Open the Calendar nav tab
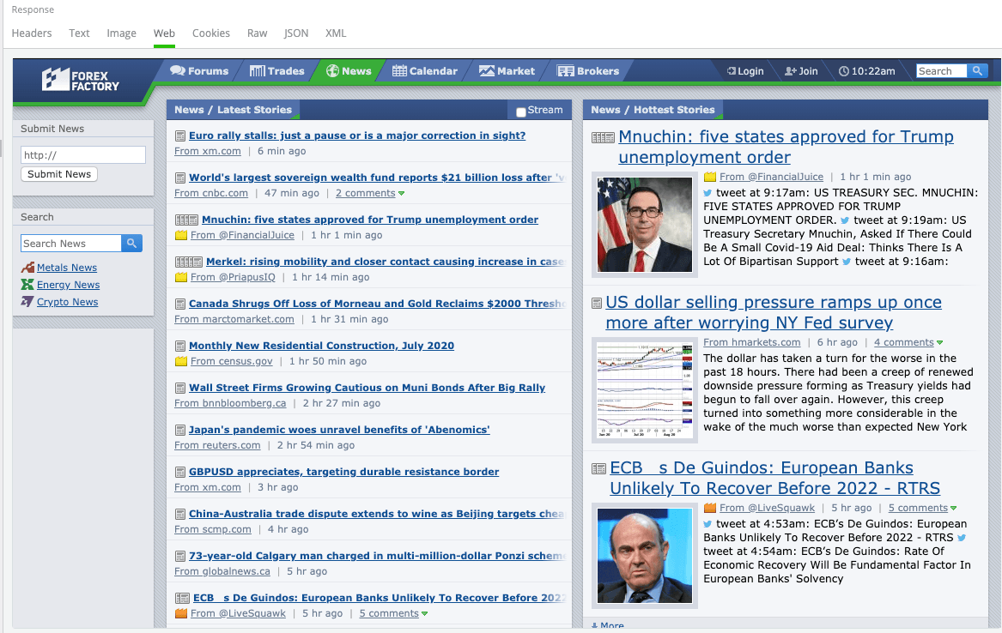Screen dimensions: 1002x633 [x=425, y=71]
